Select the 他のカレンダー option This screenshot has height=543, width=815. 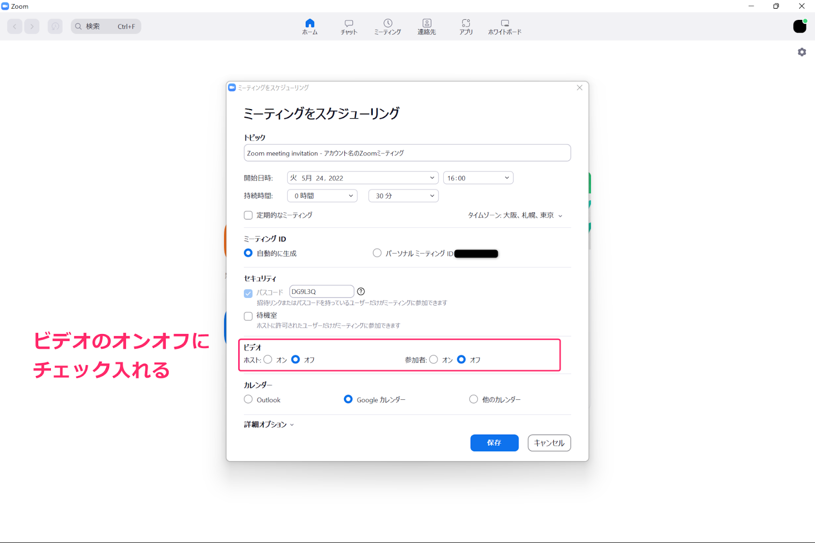pyautogui.click(x=474, y=399)
